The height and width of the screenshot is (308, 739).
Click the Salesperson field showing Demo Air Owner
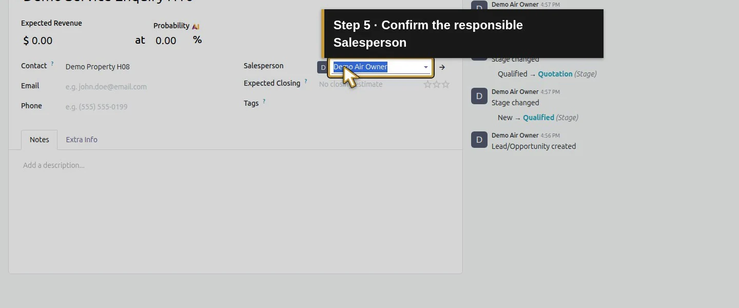380,67
